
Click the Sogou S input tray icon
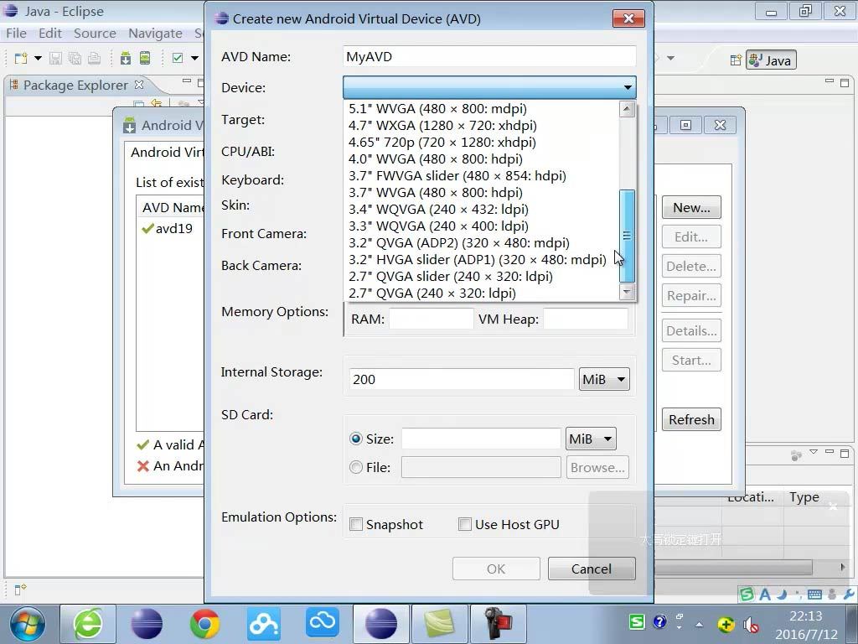click(637, 621)
